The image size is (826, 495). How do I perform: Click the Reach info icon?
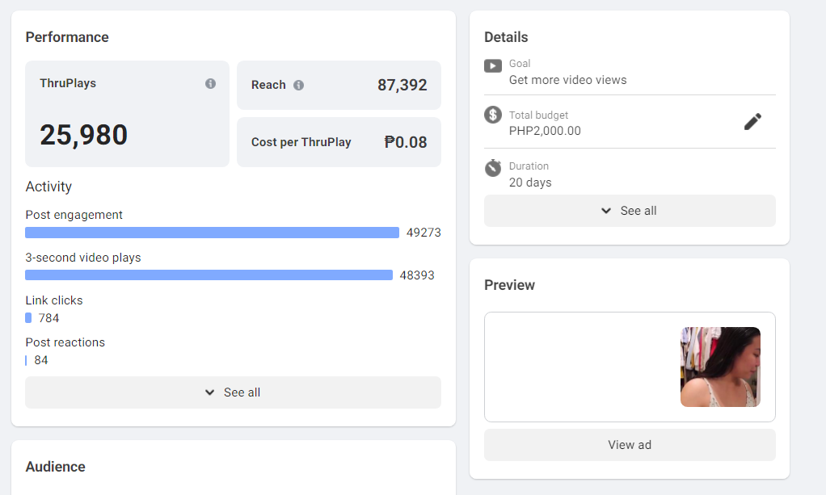[x=298, y=85]
